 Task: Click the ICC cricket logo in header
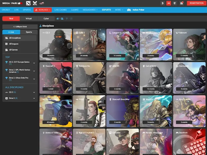[35, 3]
